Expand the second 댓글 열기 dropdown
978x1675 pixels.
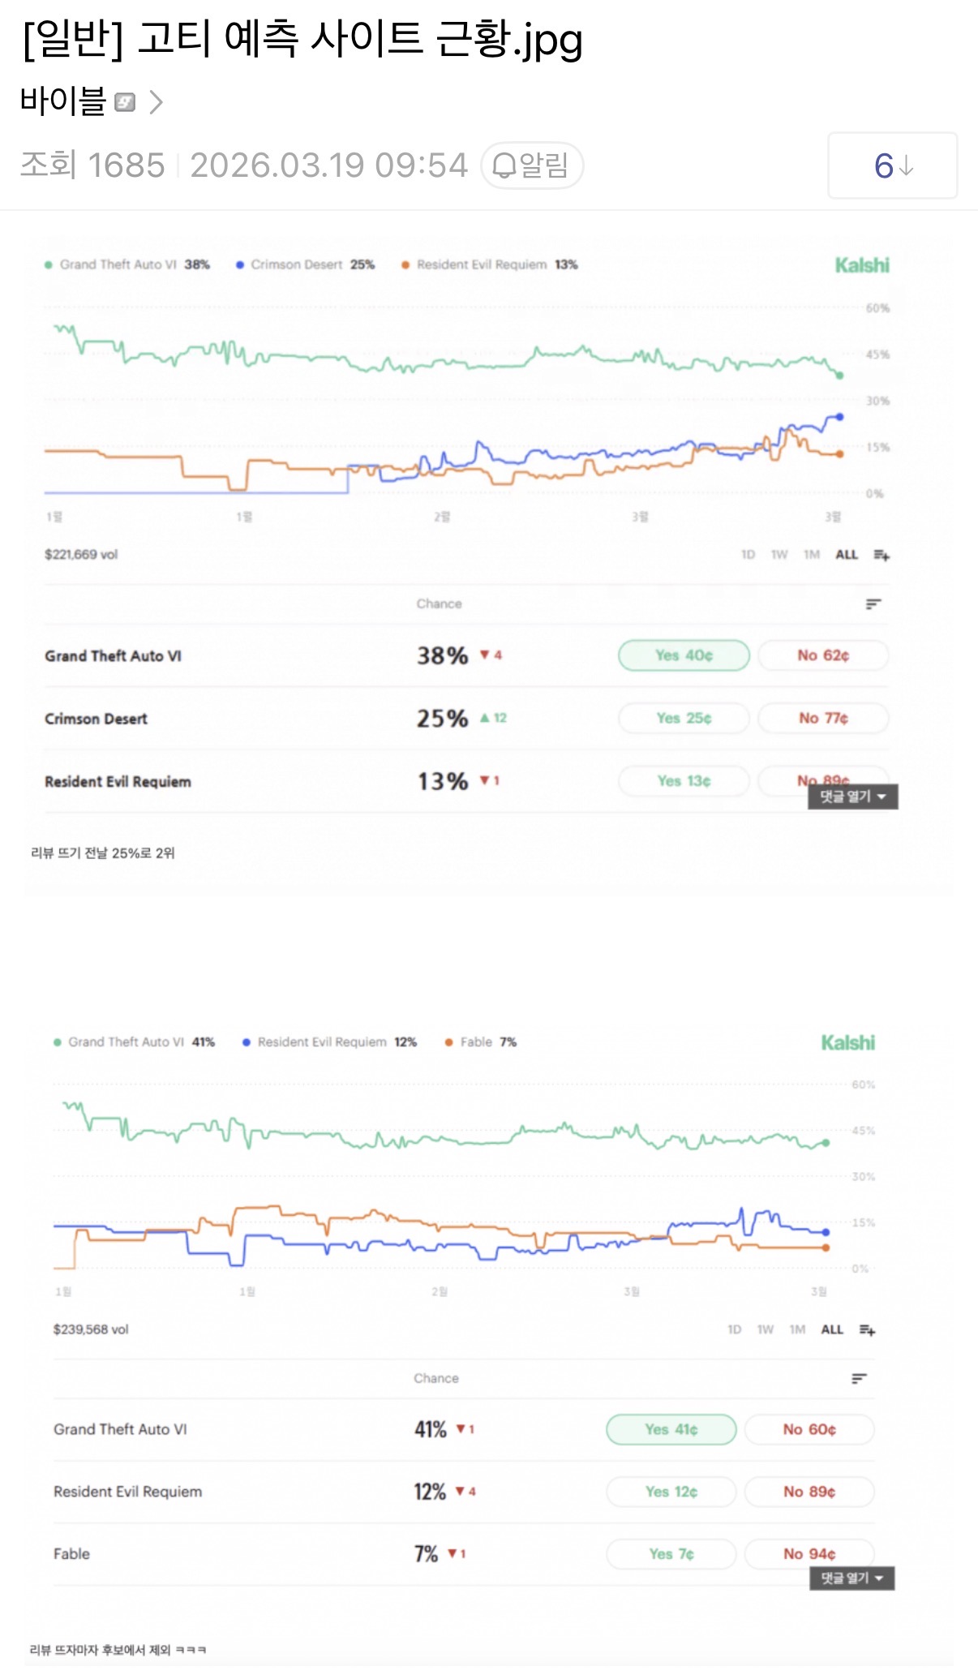point(851,1578)
